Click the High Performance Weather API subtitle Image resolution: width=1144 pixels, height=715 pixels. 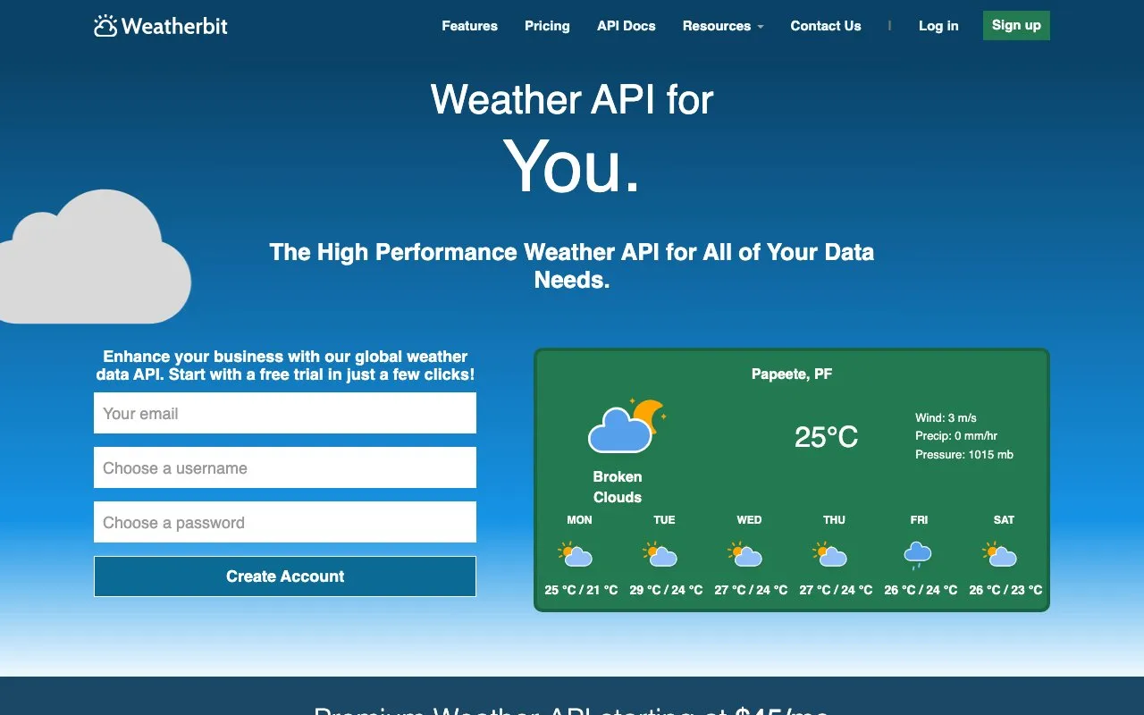[x=572, y=265]
